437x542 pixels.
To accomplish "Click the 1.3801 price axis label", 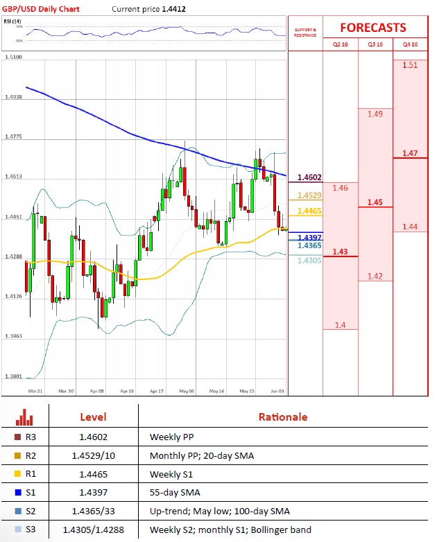I will 13,376.
